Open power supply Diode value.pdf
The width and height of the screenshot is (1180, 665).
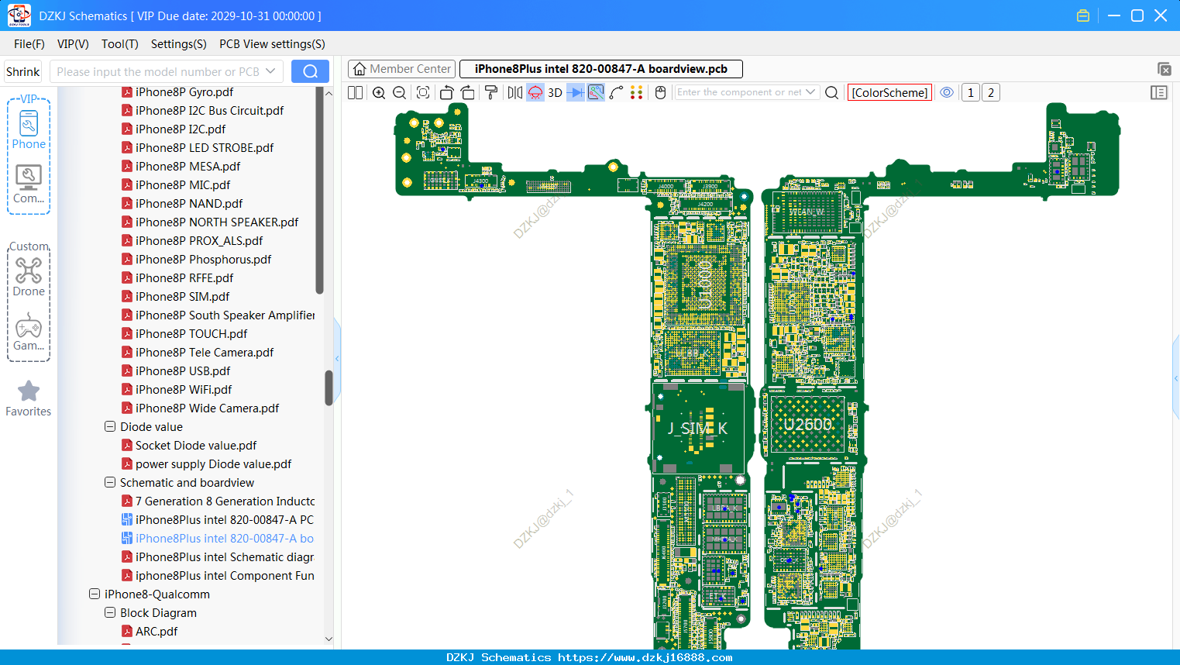[x=213, y=464]
